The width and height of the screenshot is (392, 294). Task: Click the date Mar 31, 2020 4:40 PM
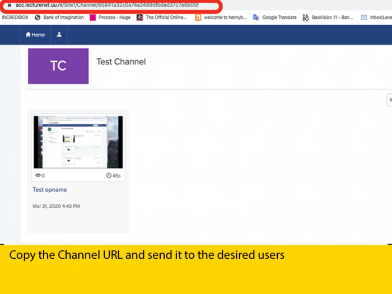[x=56, y=206]
